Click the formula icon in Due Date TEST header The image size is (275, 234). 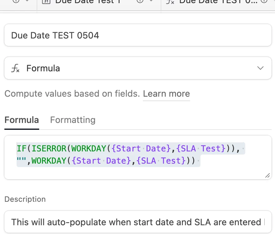[170, 1]
